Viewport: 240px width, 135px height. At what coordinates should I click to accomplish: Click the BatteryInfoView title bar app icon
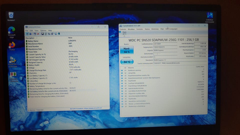(26, 27)
